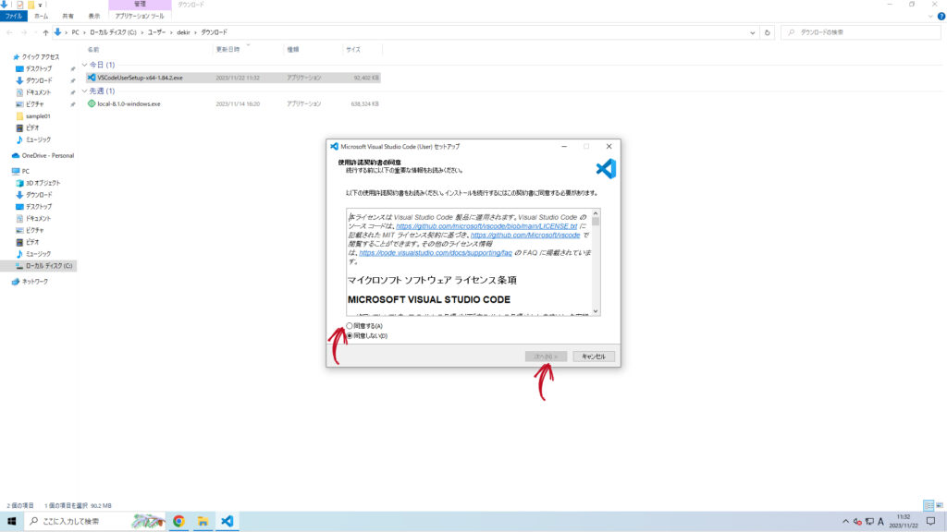Open the sample01 folder in the navigation pane
Screen dimensions: 947x532
(38, 116)
